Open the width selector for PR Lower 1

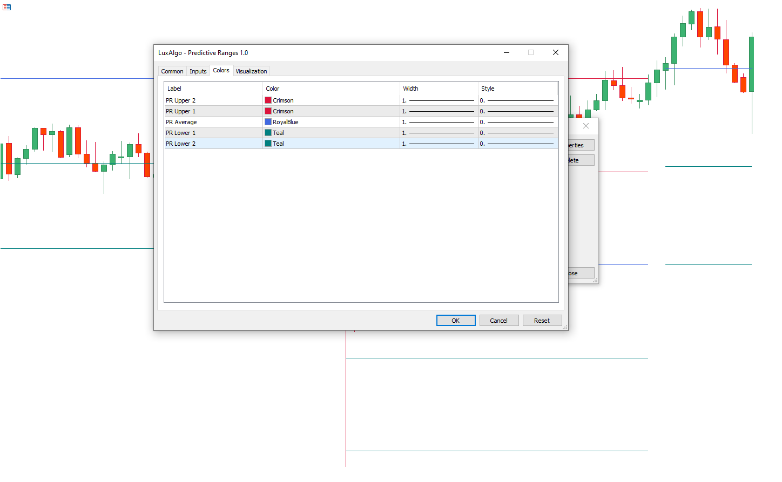[x=439, y=133]
